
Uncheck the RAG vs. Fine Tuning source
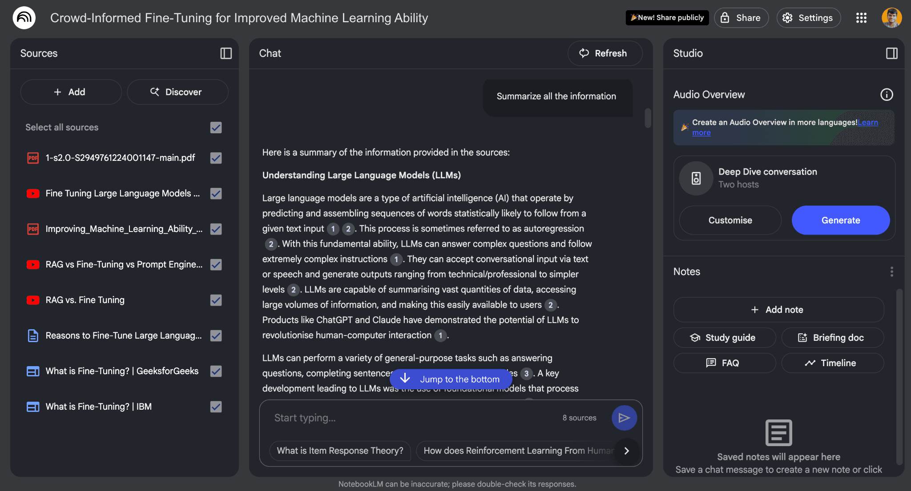point(216,300)
